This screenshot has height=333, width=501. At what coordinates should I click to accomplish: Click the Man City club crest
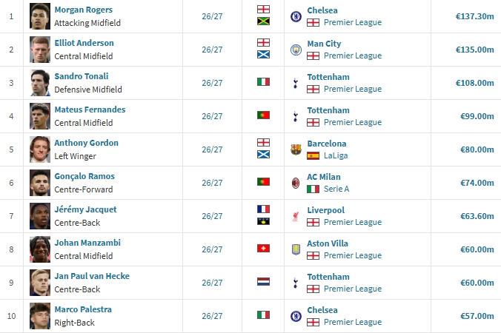point(296,50)
